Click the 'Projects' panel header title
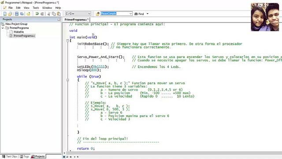 click(x=7, y=19)
